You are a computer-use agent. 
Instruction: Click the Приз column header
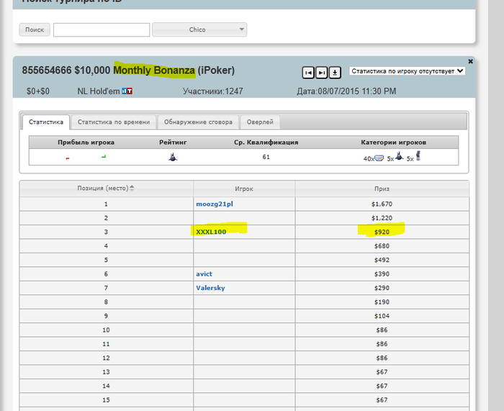pos(382,189)
